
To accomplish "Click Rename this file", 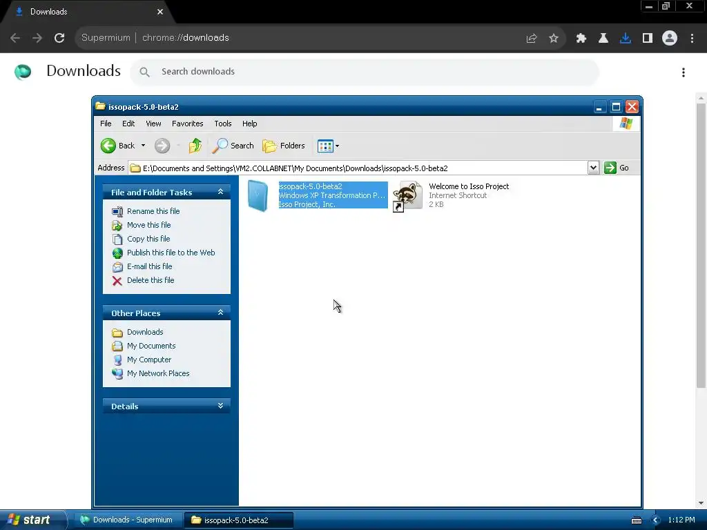I will (153, 211).
